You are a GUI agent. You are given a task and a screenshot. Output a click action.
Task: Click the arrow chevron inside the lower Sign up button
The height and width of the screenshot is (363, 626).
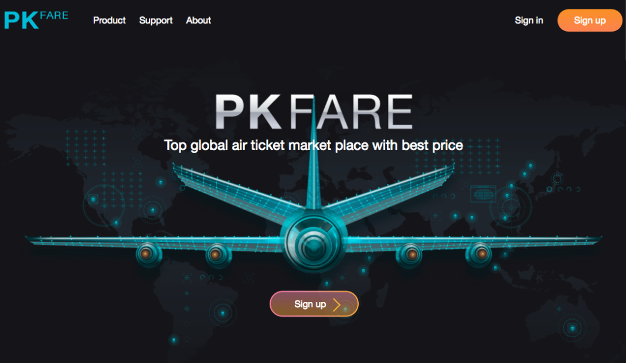coord(336,304)
